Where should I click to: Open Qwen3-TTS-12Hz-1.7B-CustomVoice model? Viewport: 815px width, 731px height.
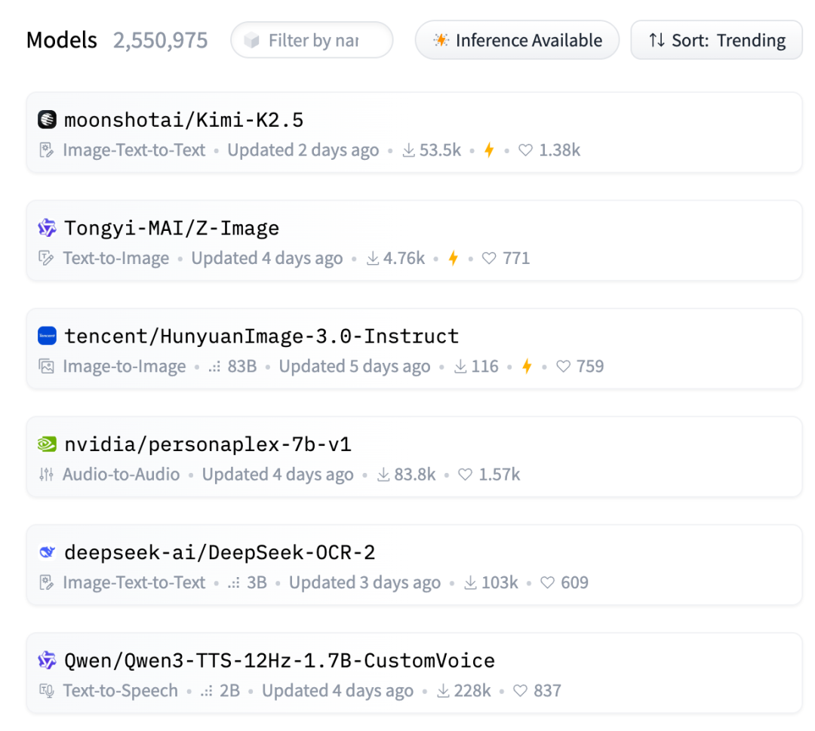(280, 661)
